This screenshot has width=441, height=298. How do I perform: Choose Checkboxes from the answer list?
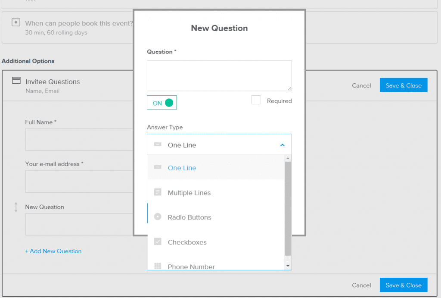pos(187,242)
